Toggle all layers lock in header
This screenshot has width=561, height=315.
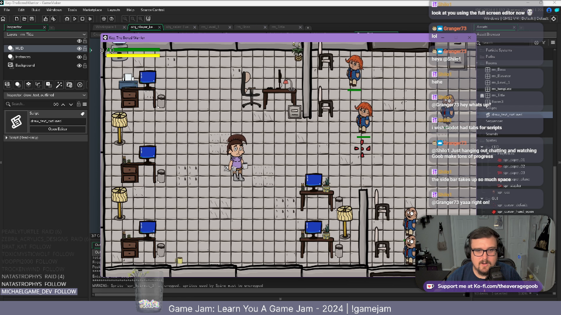85,41
